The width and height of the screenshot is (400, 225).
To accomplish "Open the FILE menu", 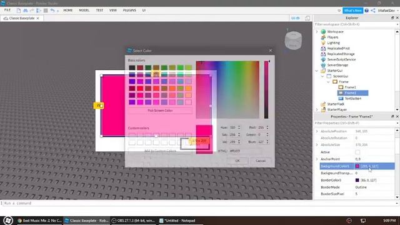I will click(x=7, y=10).
